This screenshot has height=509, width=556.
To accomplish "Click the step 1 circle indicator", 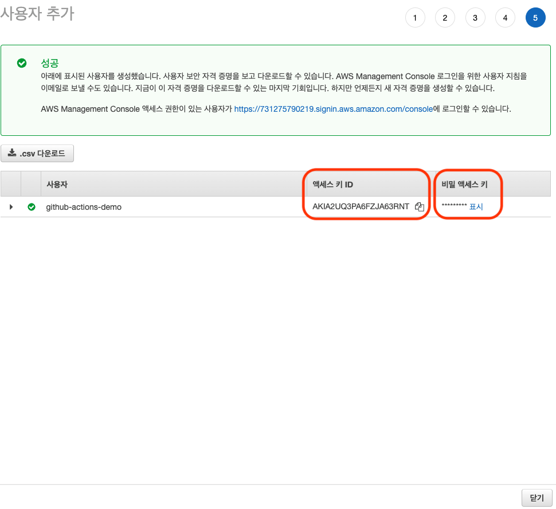I will [415, 18].
